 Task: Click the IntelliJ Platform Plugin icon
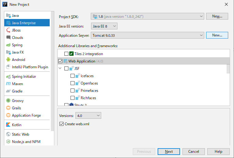pos(8,67)
